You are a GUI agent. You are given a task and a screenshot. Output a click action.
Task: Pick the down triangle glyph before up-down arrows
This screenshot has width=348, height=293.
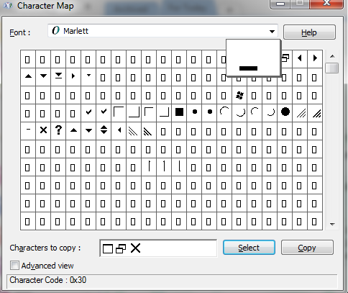(88, 130)
